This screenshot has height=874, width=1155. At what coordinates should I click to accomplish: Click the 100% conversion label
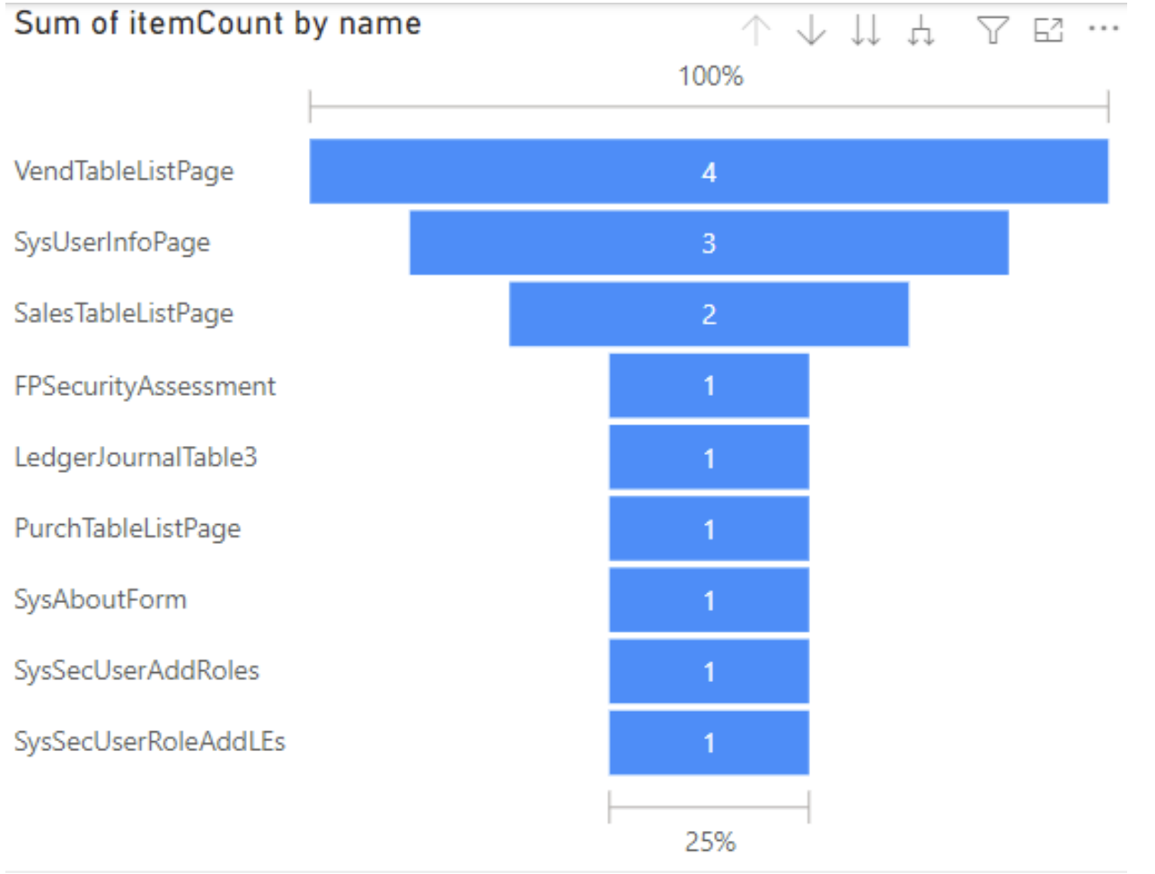pyautogui.click(x=710, y=76)
